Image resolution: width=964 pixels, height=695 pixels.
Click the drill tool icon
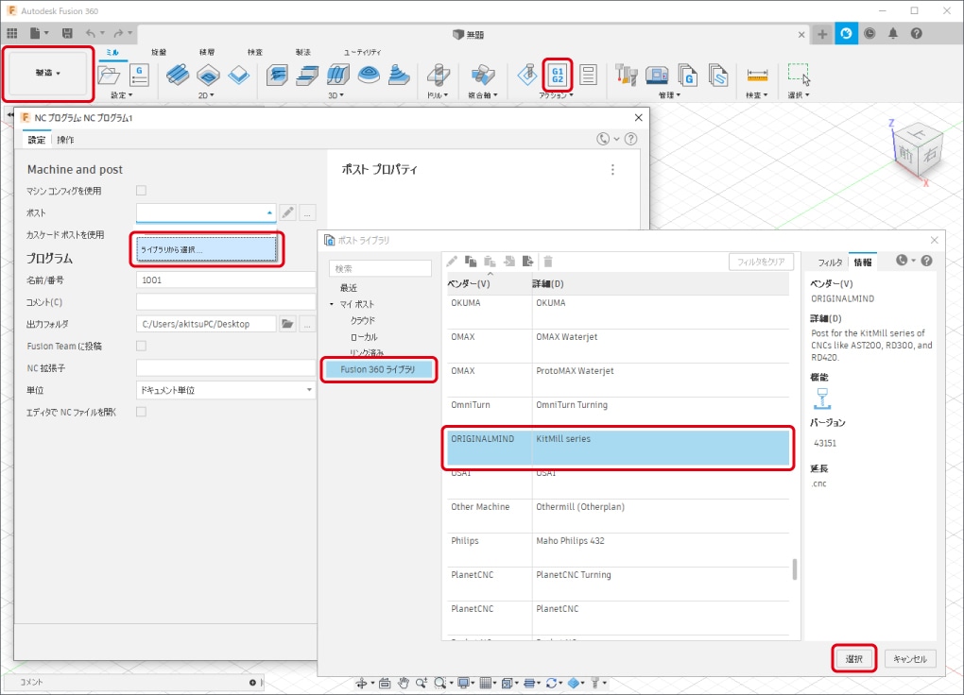tap(437, 75)
